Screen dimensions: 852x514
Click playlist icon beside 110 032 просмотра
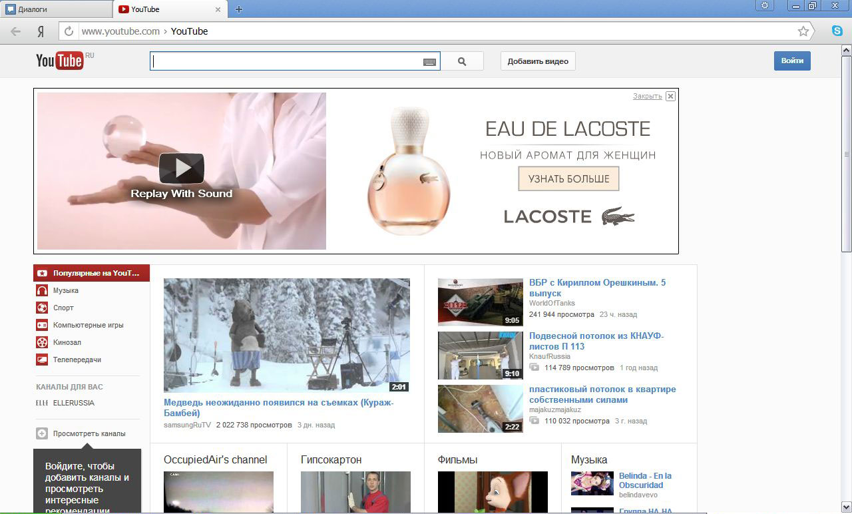(534, 420)
